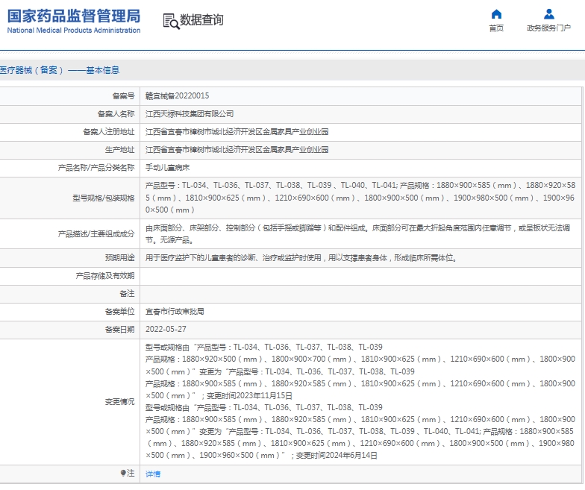Screen dimensions: 585x490
Task: Click the 产品名称/产品分类名称 label
Action: click(96, 167)
